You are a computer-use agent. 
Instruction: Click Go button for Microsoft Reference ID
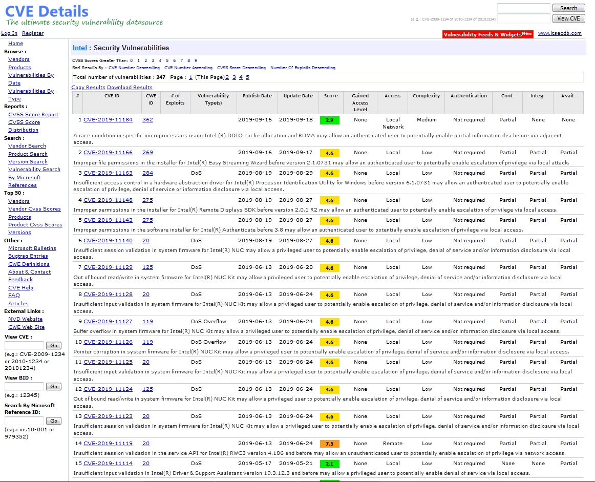pos(53,421)
